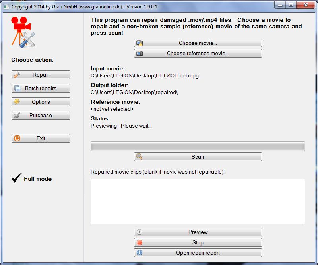Open the Batch repairs action
318x265 pixels.
(41, 88)
